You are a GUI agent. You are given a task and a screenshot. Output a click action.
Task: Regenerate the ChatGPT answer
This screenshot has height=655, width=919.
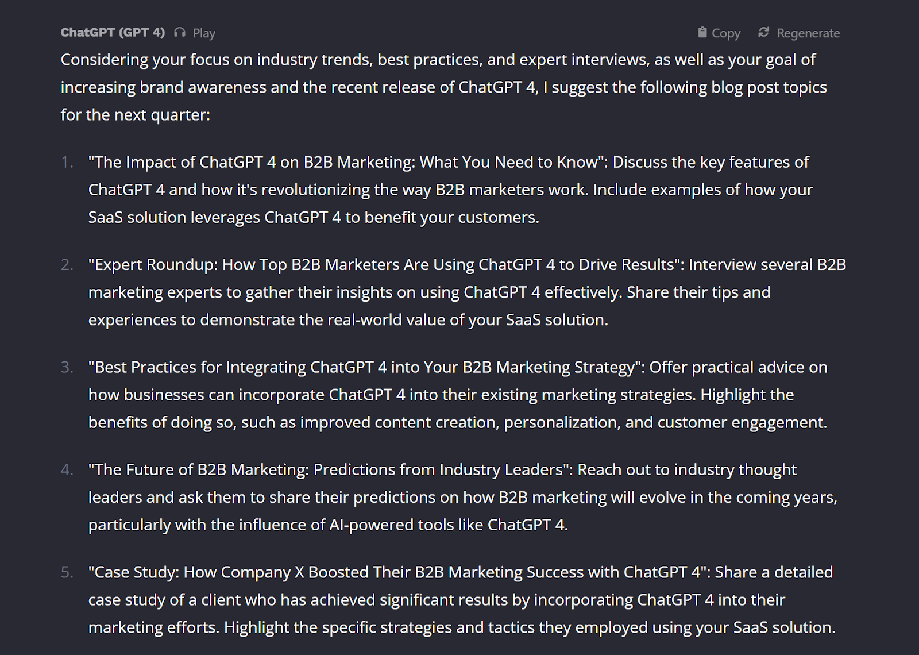pos(807,33)
